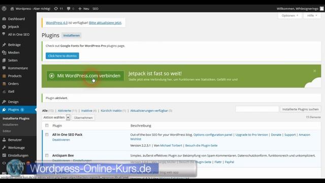Image resolution: width=325 pixels, height=183 pixels.
Task: Click the iSell sidebar icon
Action: (x=4, y=91)
